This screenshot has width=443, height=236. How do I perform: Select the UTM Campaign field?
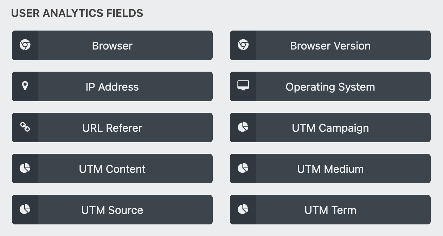click(x=330, y=127)
